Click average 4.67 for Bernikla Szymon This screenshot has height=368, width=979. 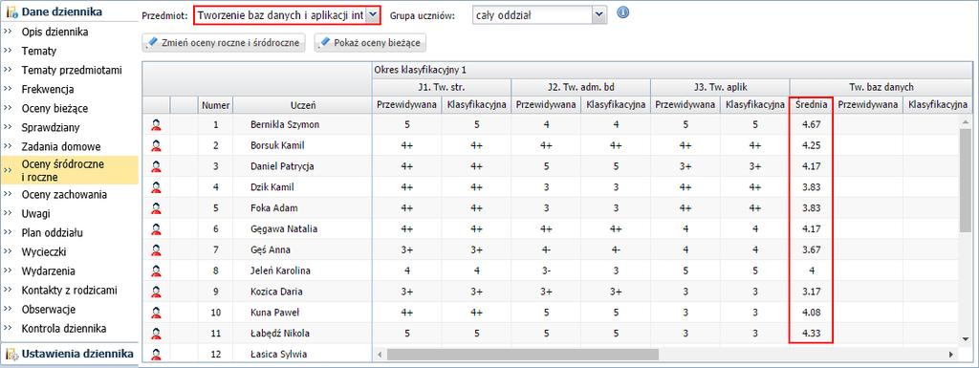click(x=811, y=125)
